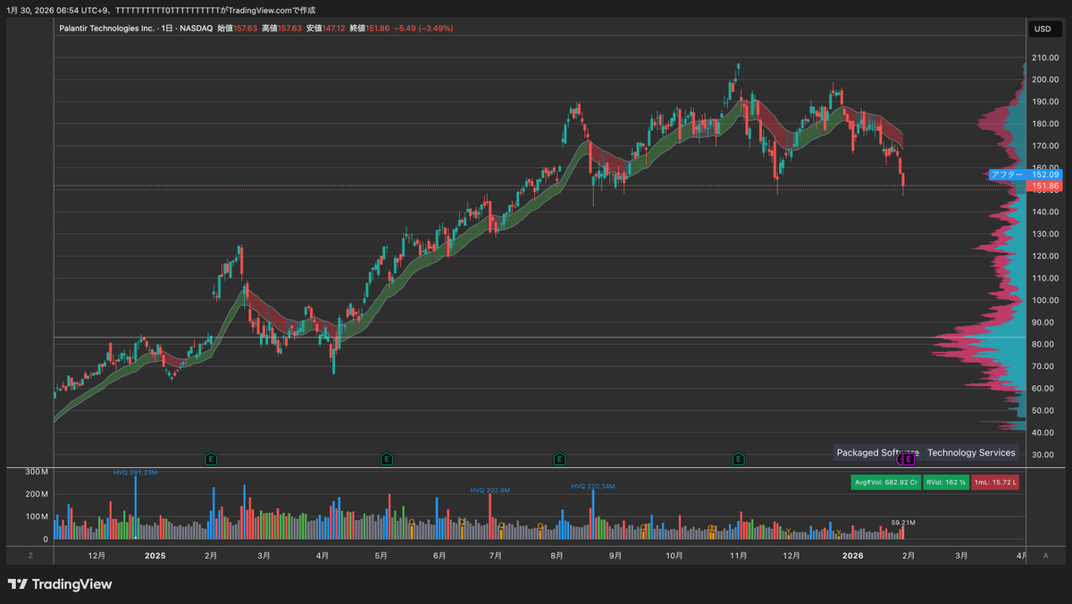Click the TradingView logo
The width and height of the screenshot is (1072, 604).
tap(61, 584)
